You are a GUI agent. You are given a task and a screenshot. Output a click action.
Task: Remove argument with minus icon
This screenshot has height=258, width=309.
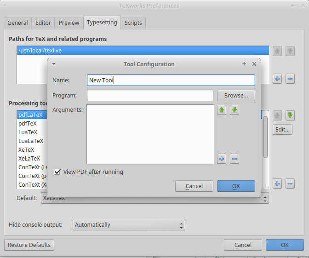(235, 159)
